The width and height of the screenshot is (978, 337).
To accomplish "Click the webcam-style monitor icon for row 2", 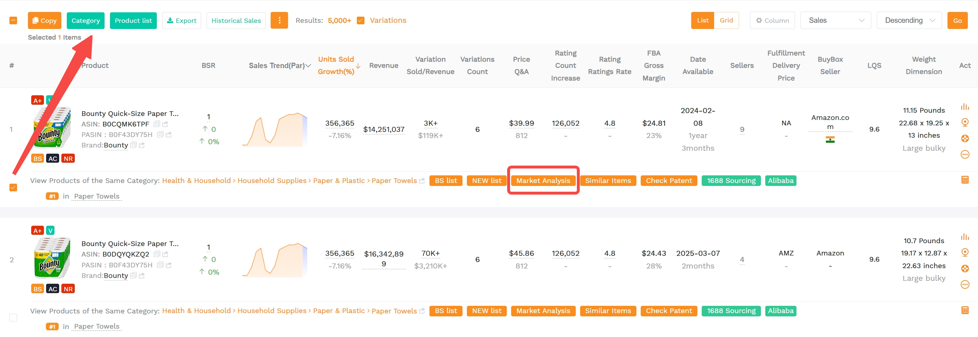I will coord(965,253).
